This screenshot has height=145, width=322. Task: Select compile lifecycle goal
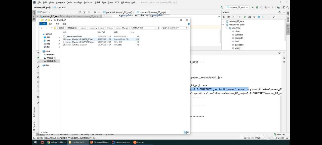(x=239, y=38)
